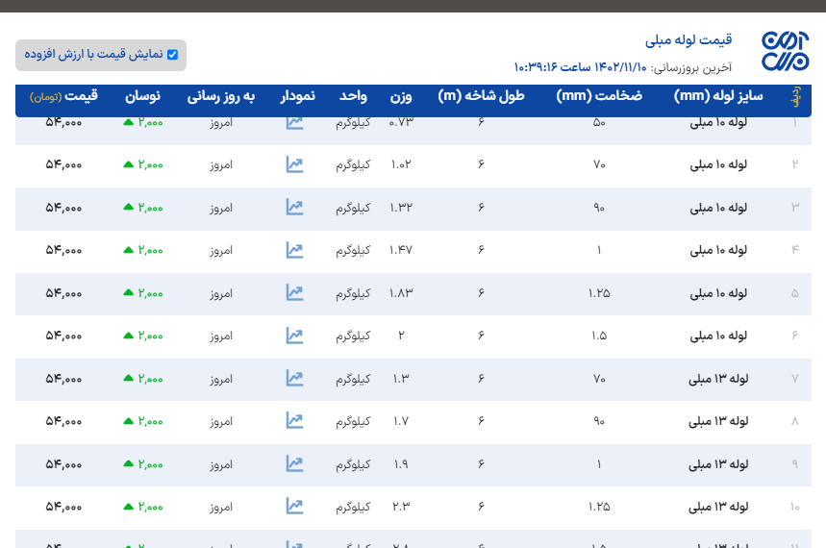This screenshot has width=826, height=548.
Task: Click the chart icon in row 8
Action: pos(295,420)
